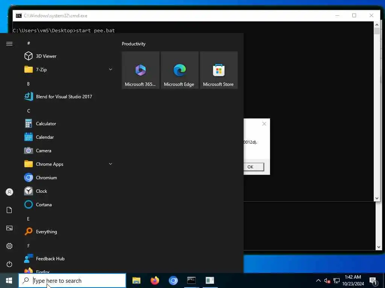This screenshot has width=385, height=288.
Task: Switch to Command Prompt taskbar icon
Action: [191, 280]
